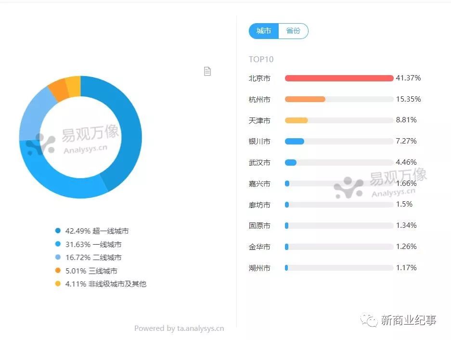Viewport: 451px width, 340px height.
Task: Click the yellow dot for 非线级城市及其他
Action: (58, 284)
